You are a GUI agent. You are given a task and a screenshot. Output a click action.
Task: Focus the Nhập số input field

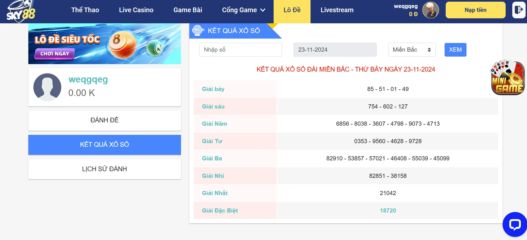click(x=240, y=50)
